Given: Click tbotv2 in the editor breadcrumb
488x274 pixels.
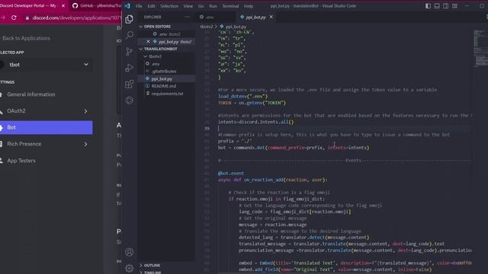Looking at the screenshot, I should tap(207, 27).
